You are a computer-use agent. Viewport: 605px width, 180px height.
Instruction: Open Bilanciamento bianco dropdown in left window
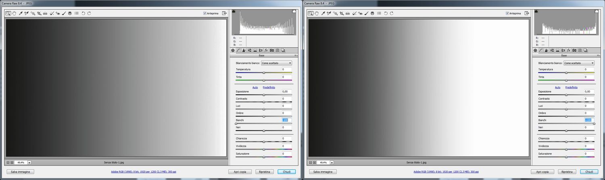[x=276, y=63]
